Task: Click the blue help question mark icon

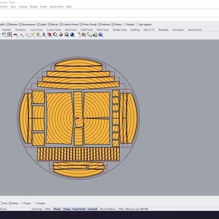Action: pyautogui.click(x=101, y=34)
